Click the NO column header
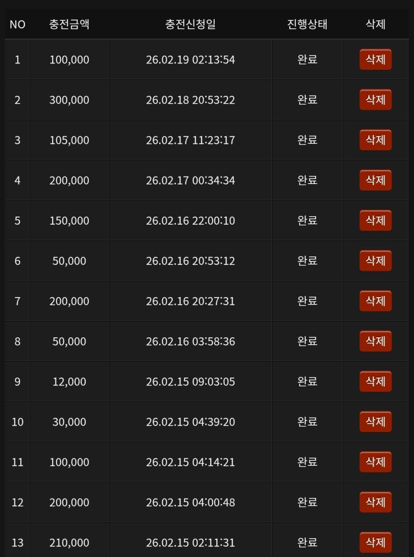The width and height of the screenshot is (414, 557). pos(17,24)
